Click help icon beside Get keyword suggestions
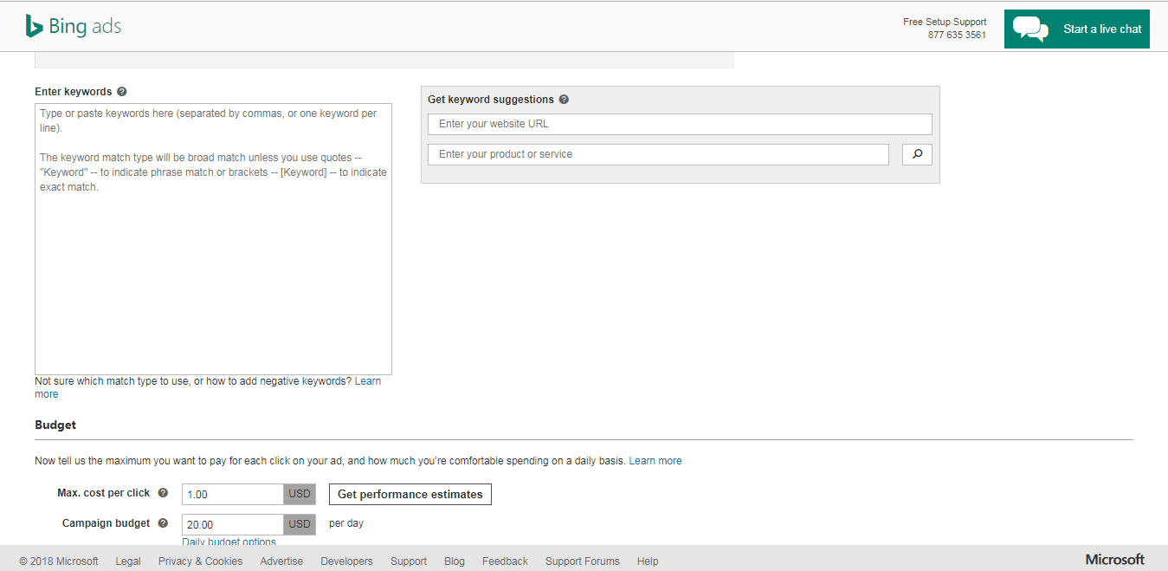The height and width of the screenshot is (571, 1168). [564, 100]
